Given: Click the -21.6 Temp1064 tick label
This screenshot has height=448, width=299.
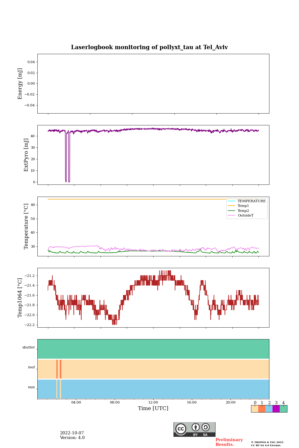Looking at the screenshot, I should [30, 296].
